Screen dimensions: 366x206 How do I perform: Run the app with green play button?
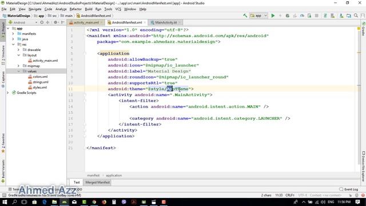tap(273, 15)
